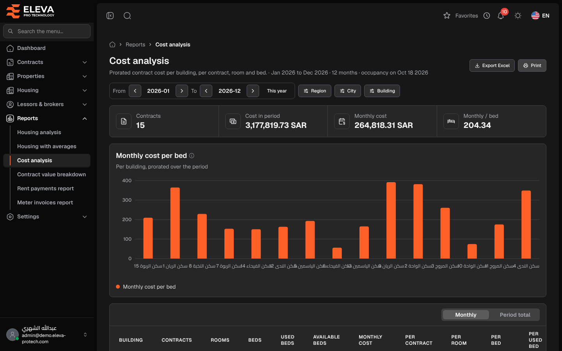Step From month 2026-01 backward
The width and height of the screenshot is (562, 351).
tap(135, 91)
